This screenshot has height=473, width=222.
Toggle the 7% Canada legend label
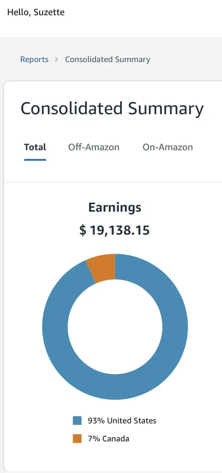(108, 439)
